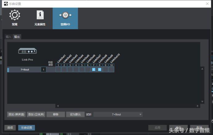Click the Link Pro audio interface icon
The height and width of the screenshot is (135, 213).
(x=27, y=51)
